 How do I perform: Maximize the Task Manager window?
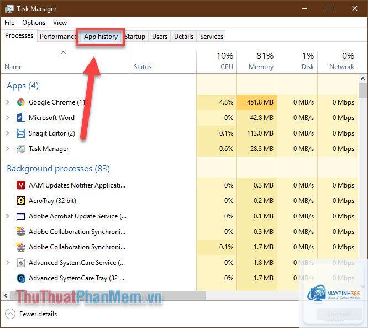329,9
